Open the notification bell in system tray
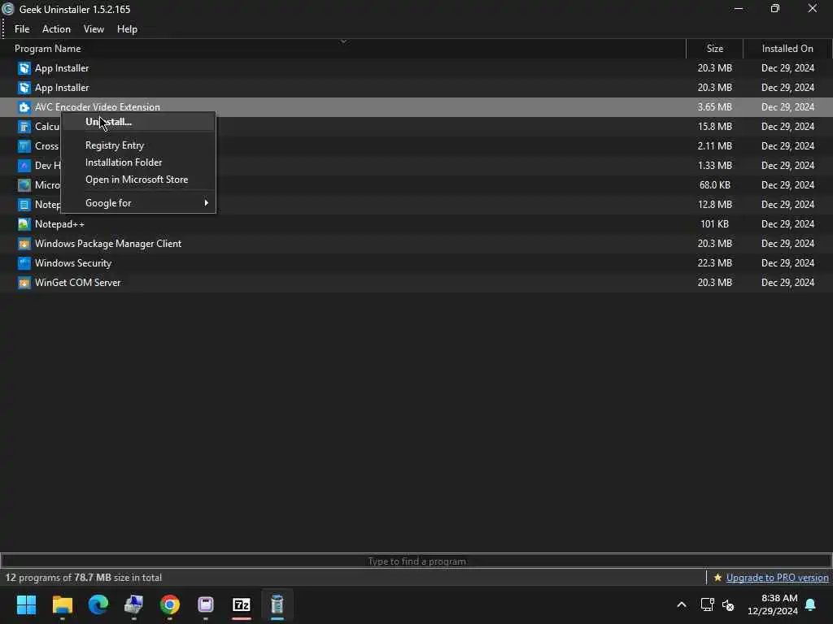Screen dimensions: 833x624 811,604
